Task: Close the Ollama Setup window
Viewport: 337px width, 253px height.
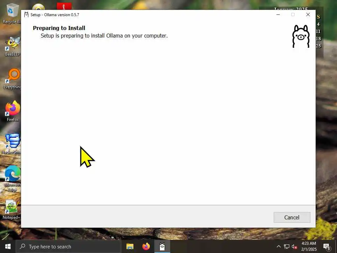Action: (308, 14)
